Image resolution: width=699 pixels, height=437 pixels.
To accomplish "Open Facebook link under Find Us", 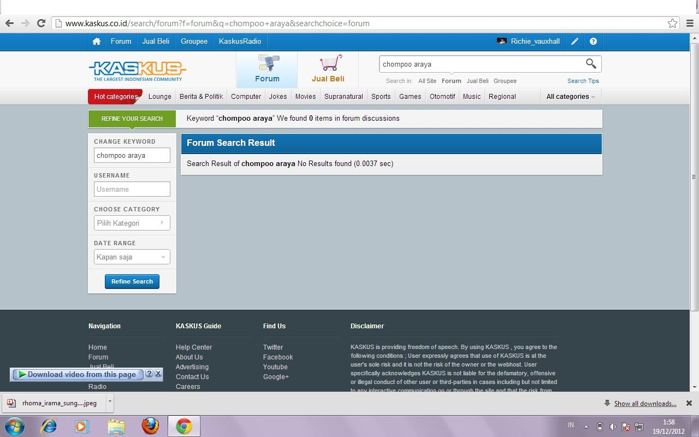I will point(278,357).
